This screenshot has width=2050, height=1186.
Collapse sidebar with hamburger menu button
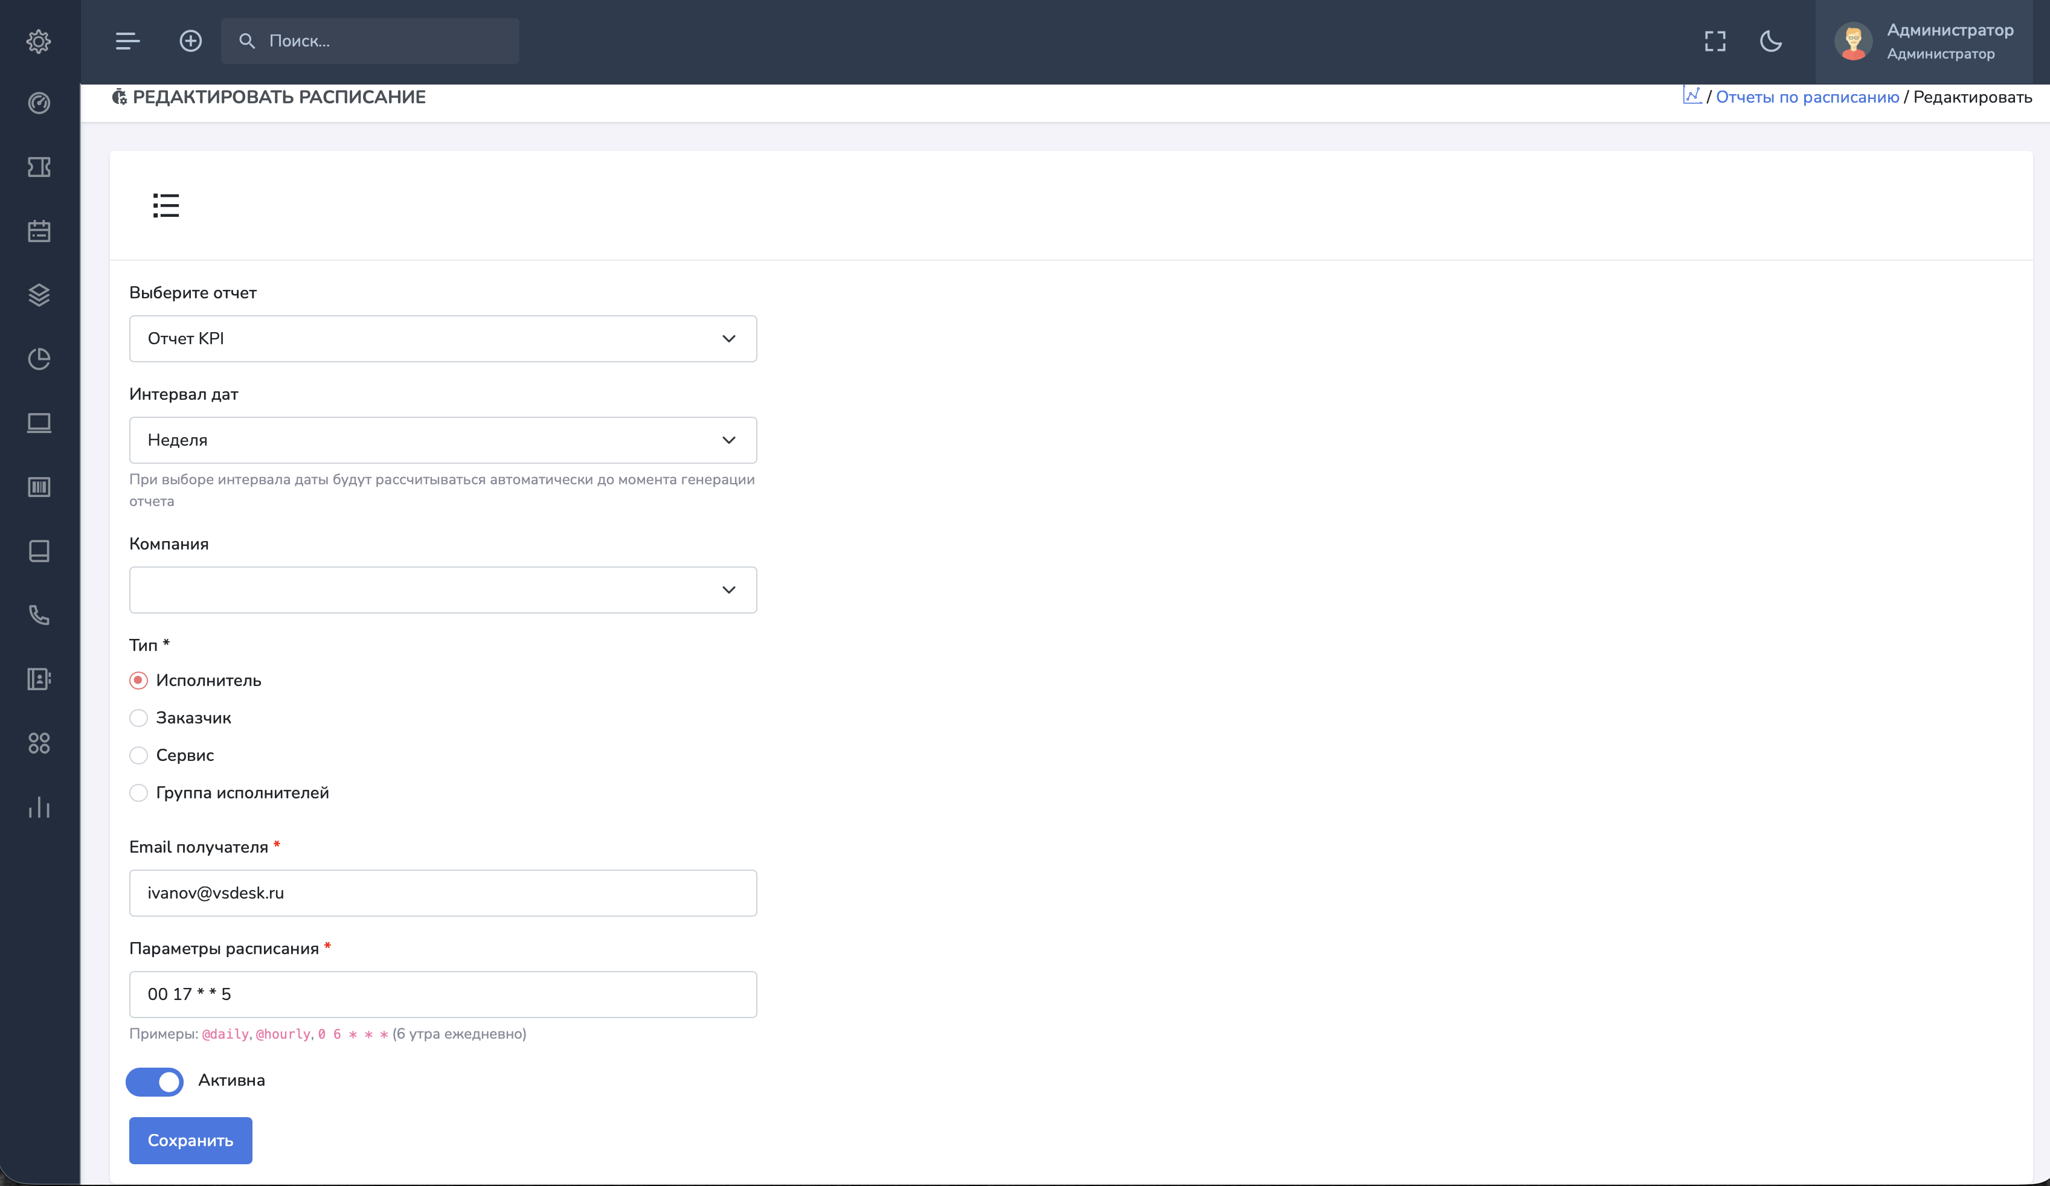pyautogui.click(x=127, y=40)
